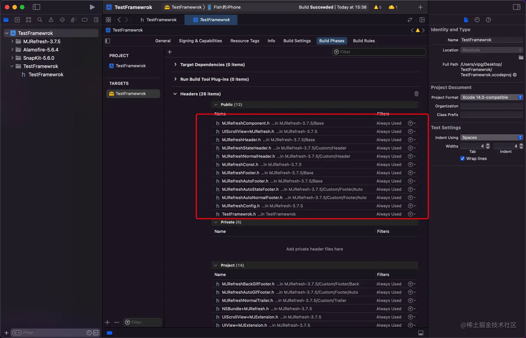Image resolution: width=526 pixels, height=338 pixels.
Task: Collapse the TestFramewrok group folder
Action: pos(12,66)
